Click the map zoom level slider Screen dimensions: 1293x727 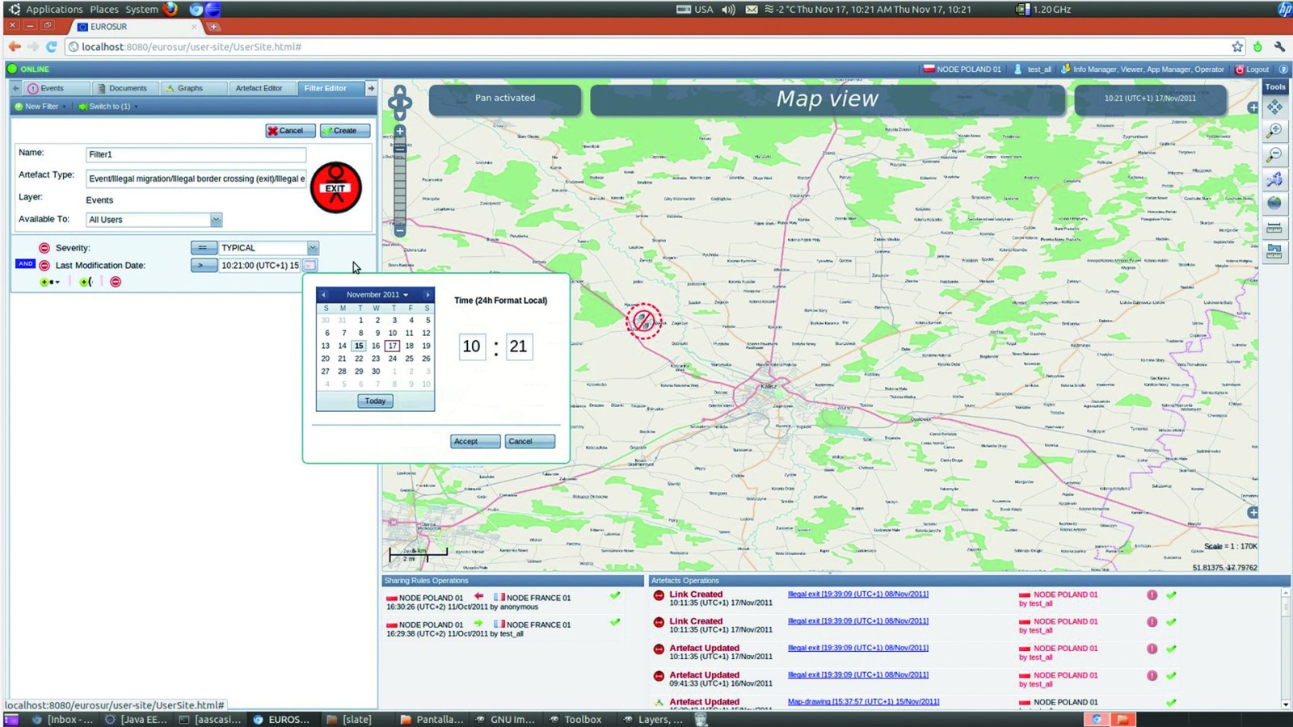400,181
